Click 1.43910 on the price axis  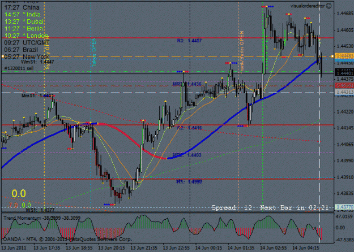click(x=345, y=177)
